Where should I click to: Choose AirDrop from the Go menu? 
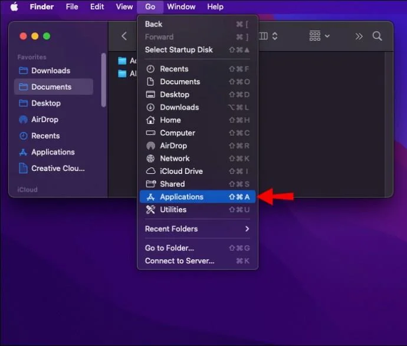197,146
